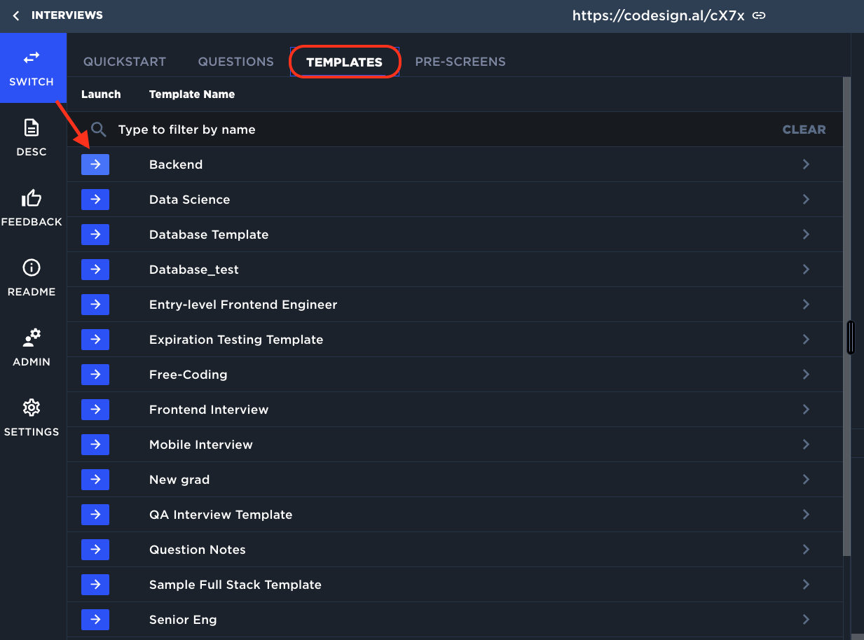Image resolution: width=864 pixels, height=640 pixels.
Task: Open the Readme info icon
Action: 32,268
